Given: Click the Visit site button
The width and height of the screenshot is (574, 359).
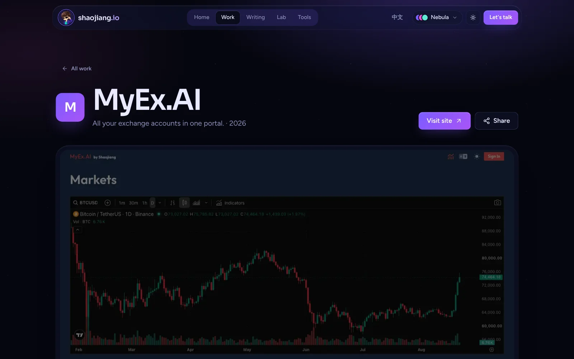Looking at the screenshot, I should 444,121.
